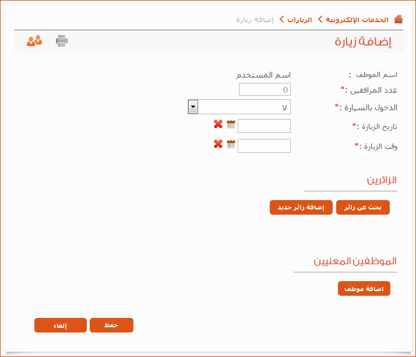This screenshot has width=416, height=357.
Task: Click the إضافة زيارة page title
Action: click(x=362, y=41)
